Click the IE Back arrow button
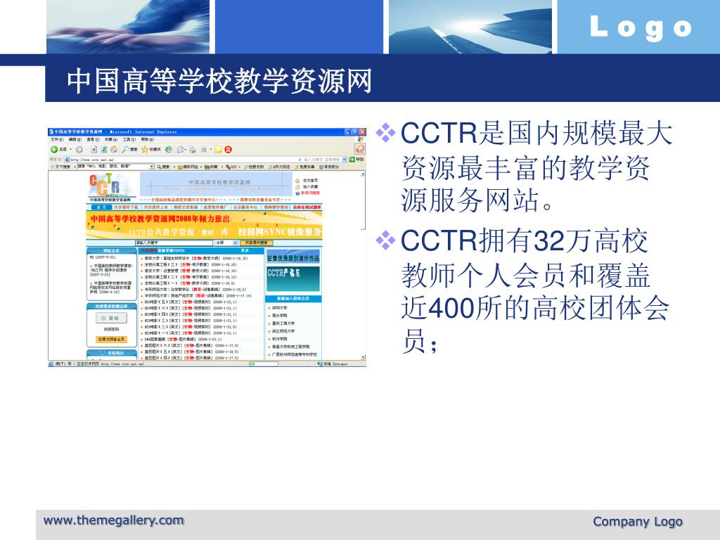The width and height of the screenshot is (720, 540). coord(54,149)
